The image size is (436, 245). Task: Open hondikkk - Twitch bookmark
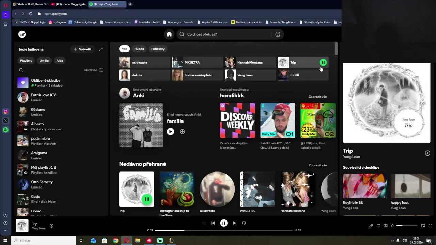(x=147, y=22)
